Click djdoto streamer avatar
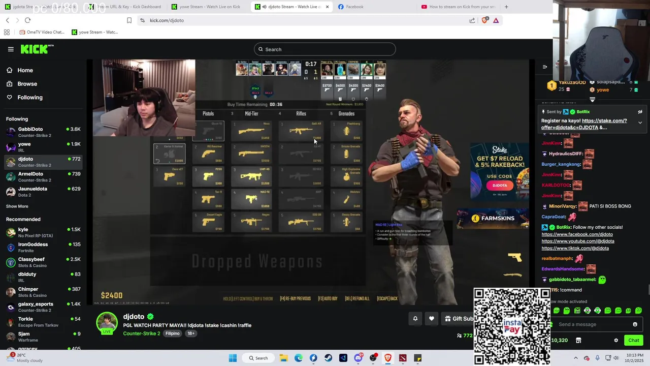Screen dimensions: 650x366 [107, 323]
